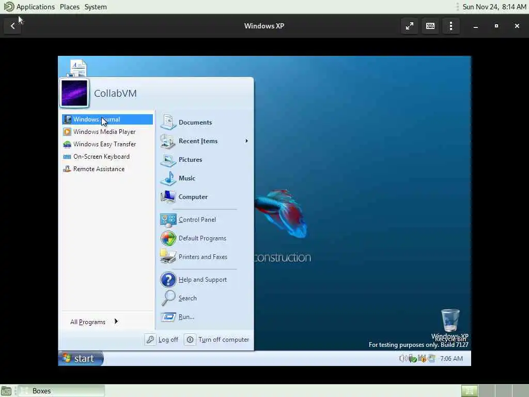This screenshot has width=529, height=397.
Task: Click the network status tray icon
Action: pyautogui.click(x=412, y=359)
